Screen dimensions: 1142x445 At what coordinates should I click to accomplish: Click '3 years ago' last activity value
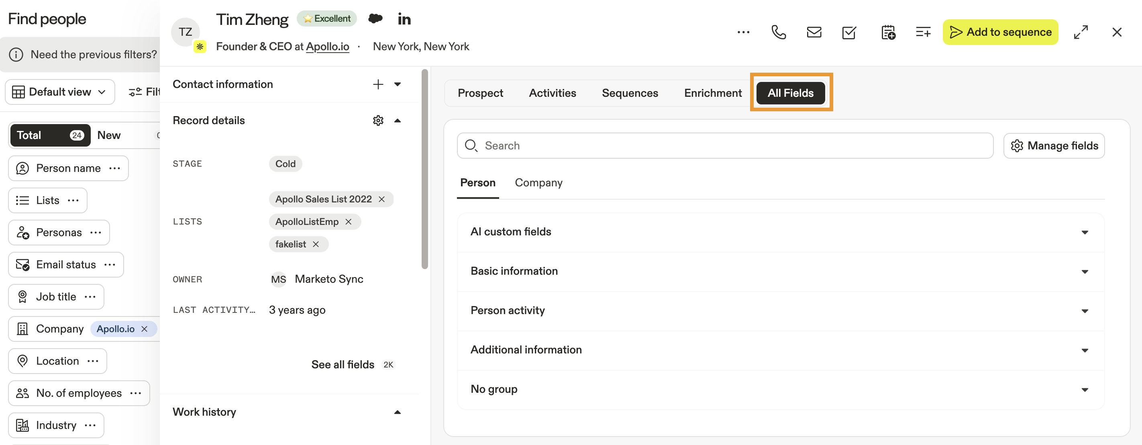coord(297,310)
